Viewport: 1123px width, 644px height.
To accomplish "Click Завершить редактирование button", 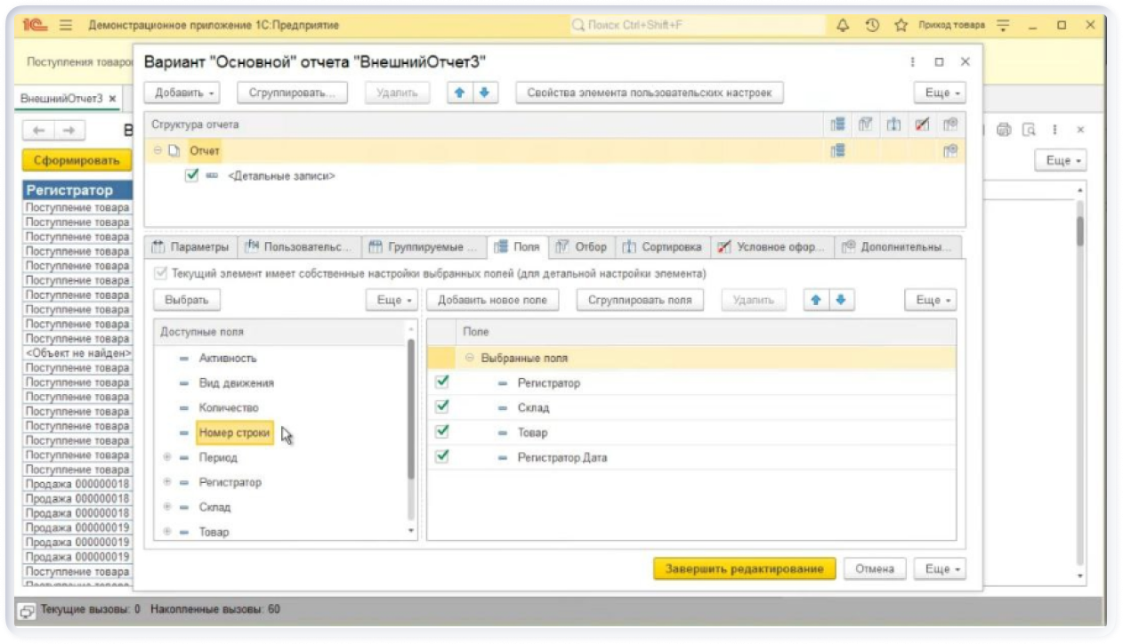I will point(744,569).
